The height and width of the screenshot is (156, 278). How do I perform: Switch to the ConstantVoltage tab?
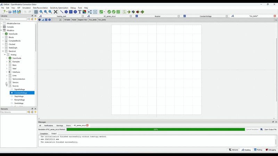(205, 16)
